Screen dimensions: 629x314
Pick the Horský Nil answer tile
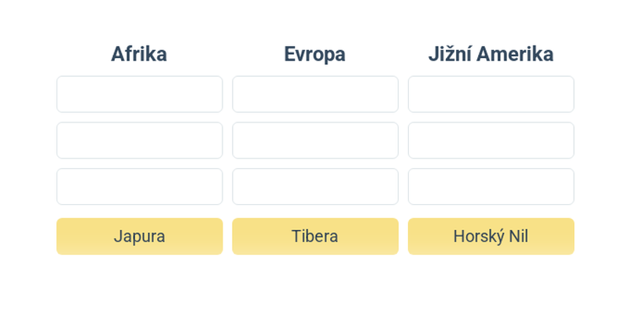click(491, 236)
